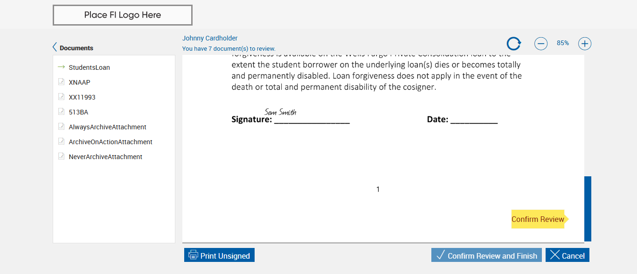This screenshot has width=637, height=274.
Task: Select the XX11993 document
Action: point(82,97)
